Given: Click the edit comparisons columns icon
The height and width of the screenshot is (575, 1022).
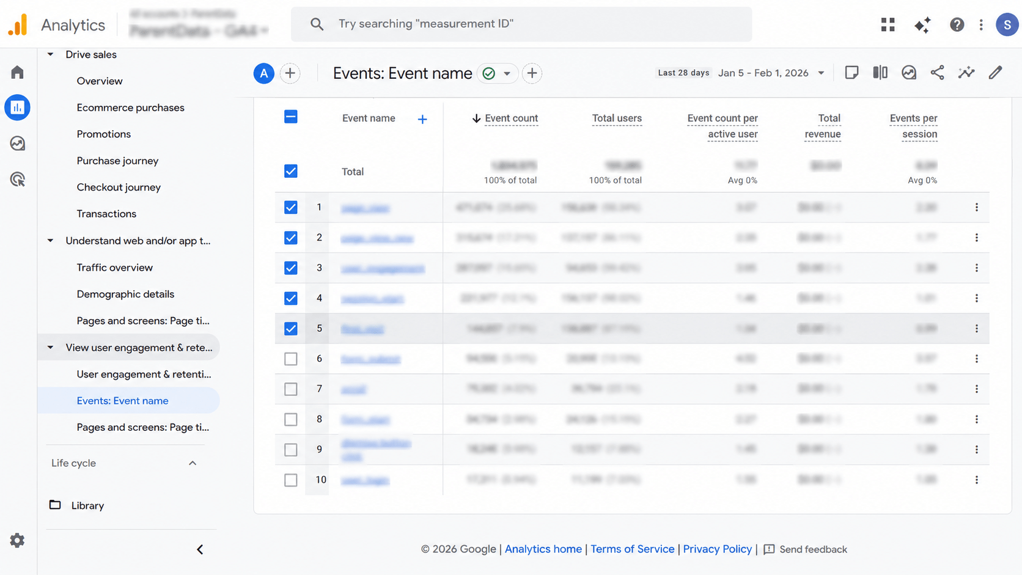Looking at the screenshot, I should pyautogui.click(x=880, y=73).
